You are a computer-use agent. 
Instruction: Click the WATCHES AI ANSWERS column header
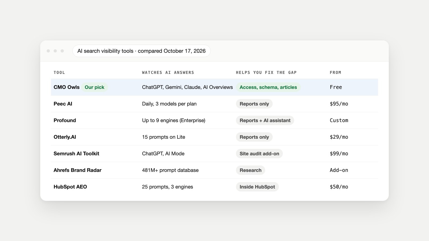[168, 73]
